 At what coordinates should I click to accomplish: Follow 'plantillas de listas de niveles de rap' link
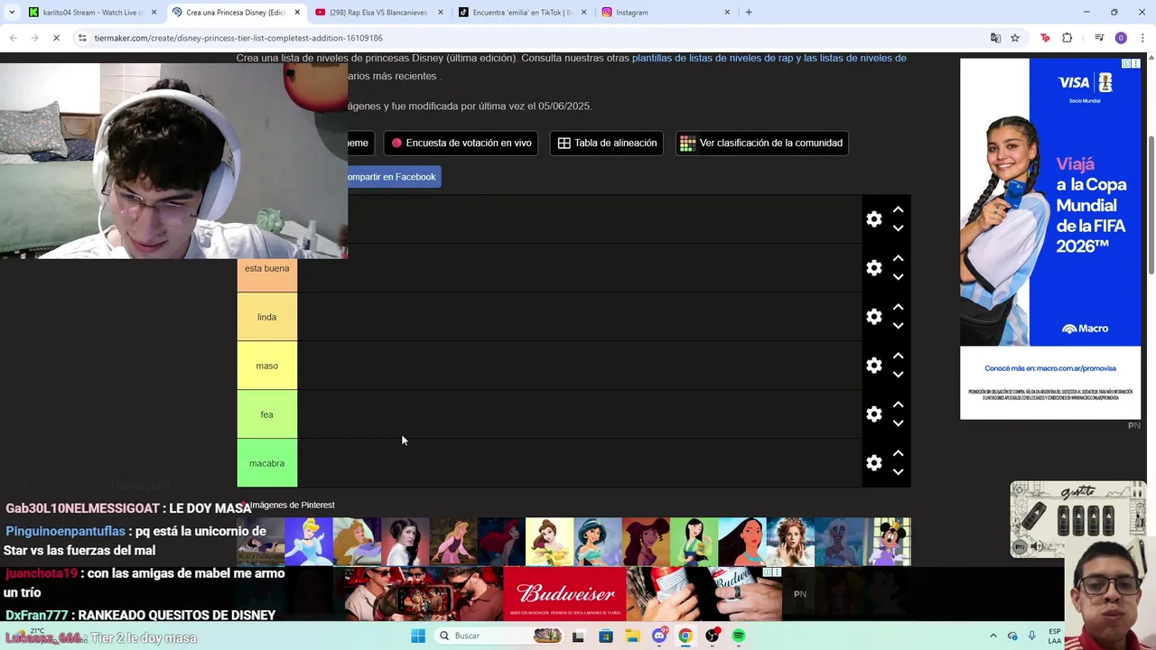(713, 58)
